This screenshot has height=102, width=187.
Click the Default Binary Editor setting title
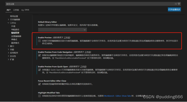pyautogui.click(x=47, y=22)
